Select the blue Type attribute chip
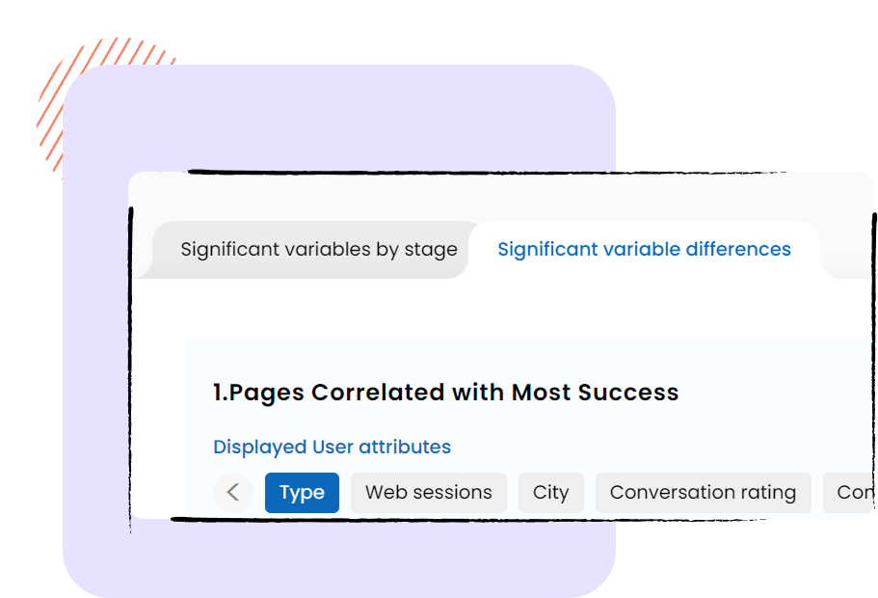Viewport: 878px width, 598px height. pyautogui.click(x=302, y=493)
